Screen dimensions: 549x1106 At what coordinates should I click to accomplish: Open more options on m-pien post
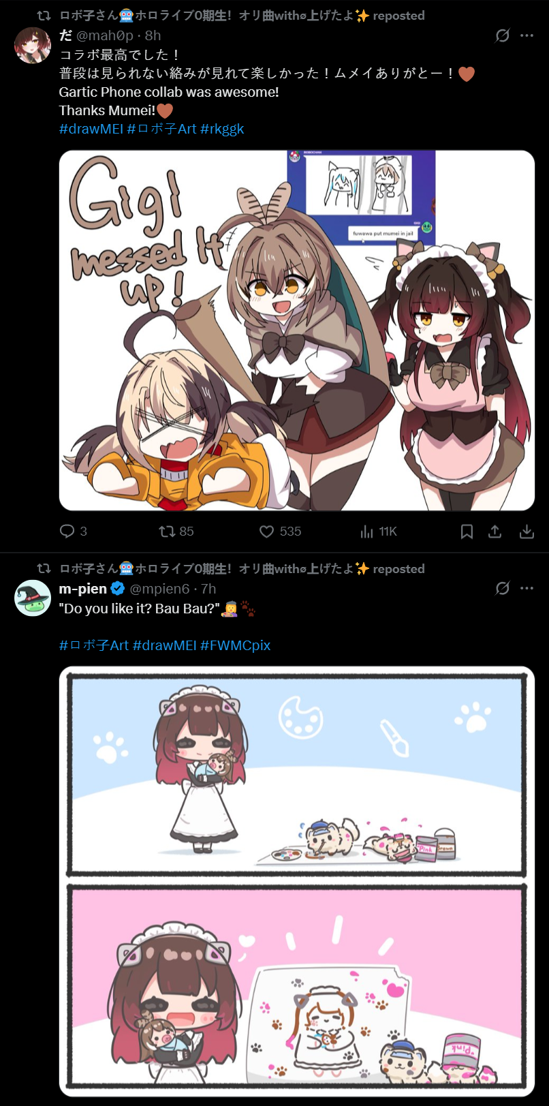pyautogui.click(x=527, y=588)
